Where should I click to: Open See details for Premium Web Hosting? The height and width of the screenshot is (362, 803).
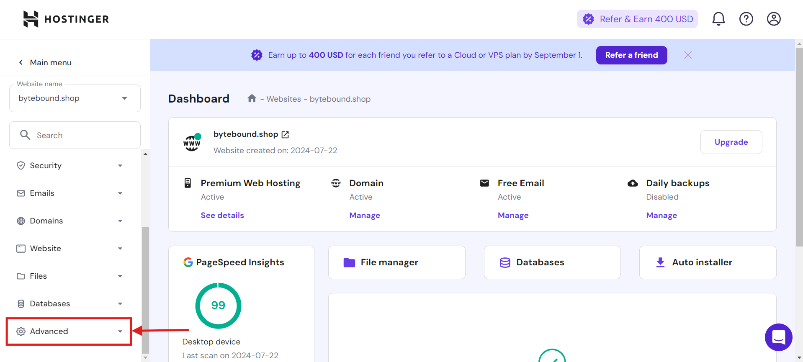pyautogui.click(x=222, y=215)
